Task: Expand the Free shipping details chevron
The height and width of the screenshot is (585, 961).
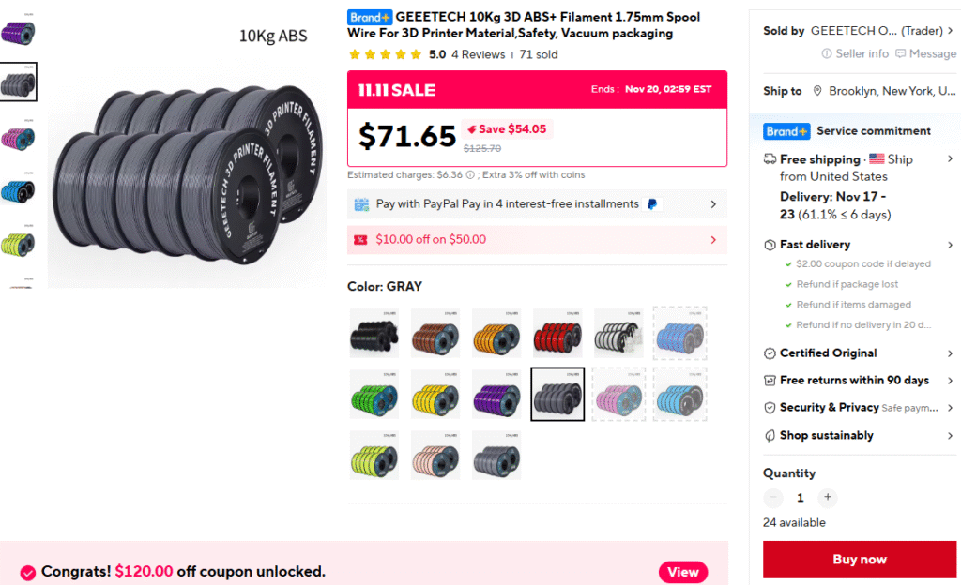Action: tap(950, 159)
